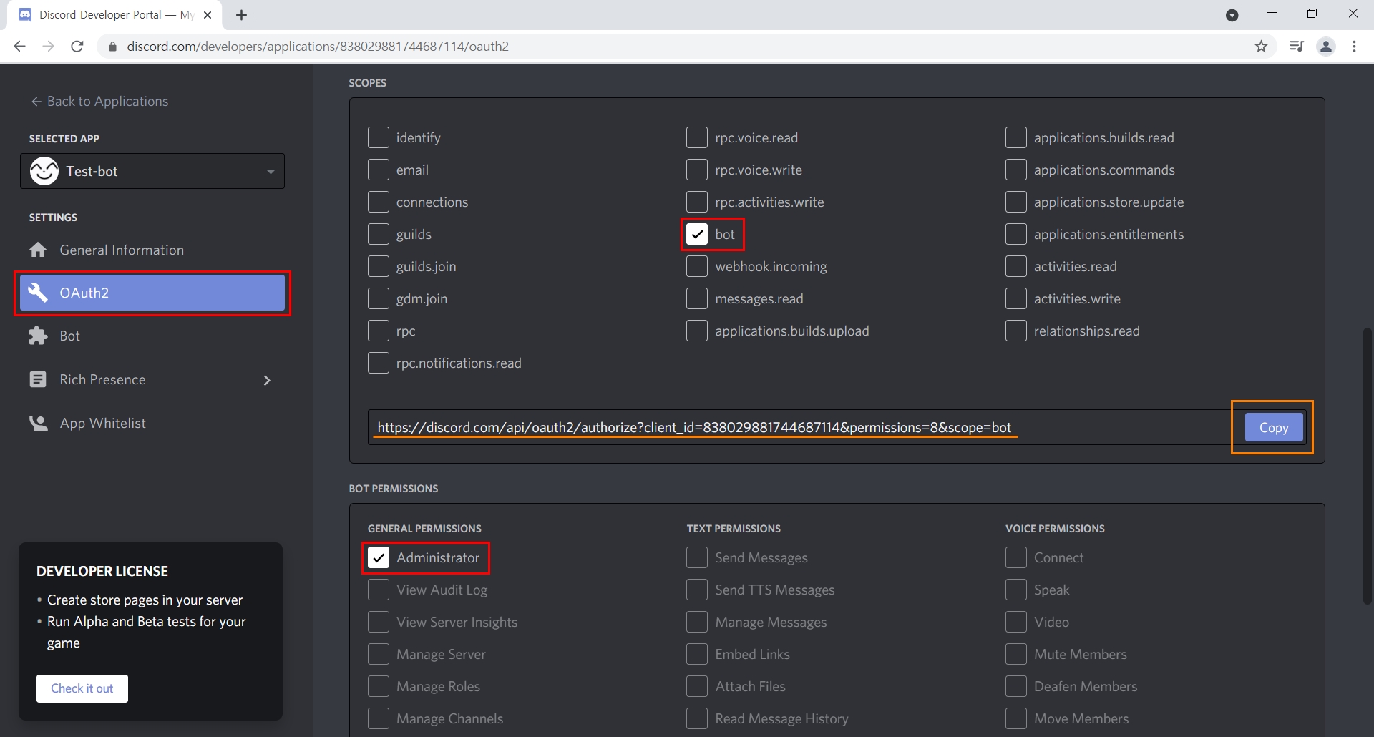
Task: Close the Discord Developer Portal tab
Action: tap(208, 15)
